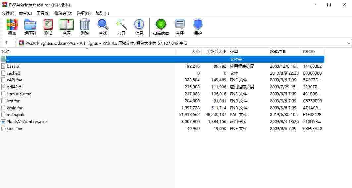Image resolution: width=352 pixels, height=188 pixels.
Task: Click the 信息 (Info) toolbar icon
Action: (x=139, y=24)
